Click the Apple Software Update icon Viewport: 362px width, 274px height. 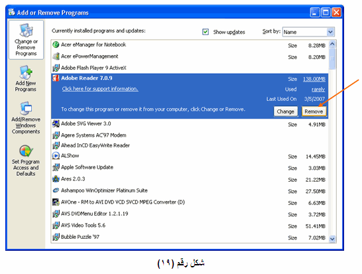[x=56, y=167]
